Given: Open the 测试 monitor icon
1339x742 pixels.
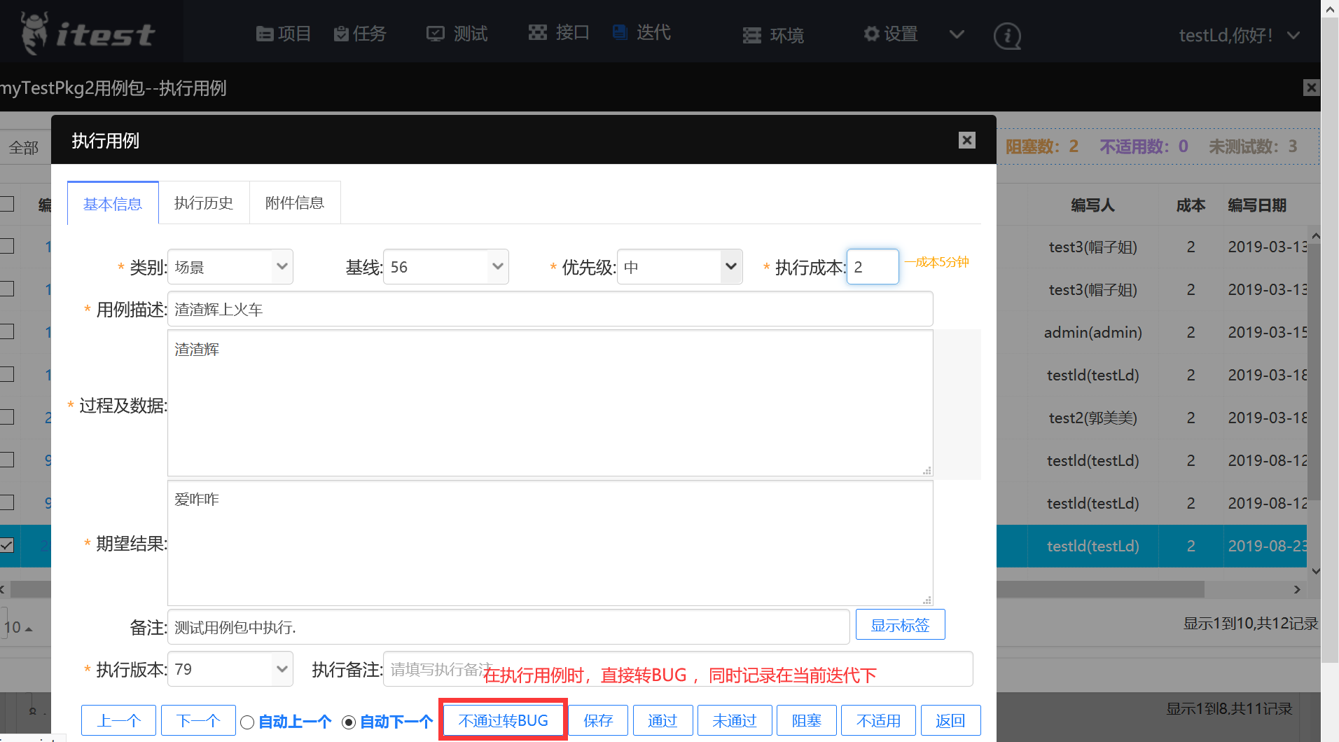Looking at the screenshot, I should point(436,34).
